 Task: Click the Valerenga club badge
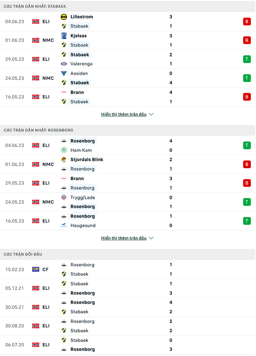64,64
